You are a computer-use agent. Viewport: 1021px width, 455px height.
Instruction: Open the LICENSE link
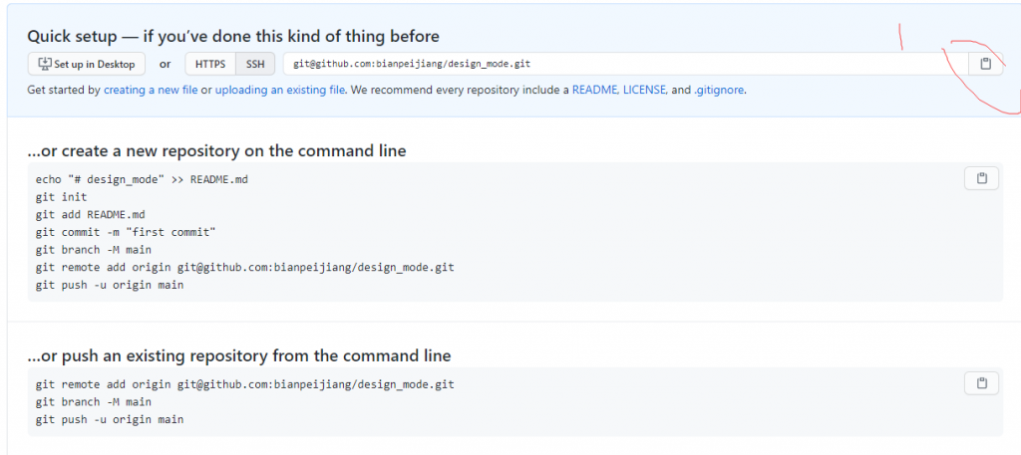645,91
